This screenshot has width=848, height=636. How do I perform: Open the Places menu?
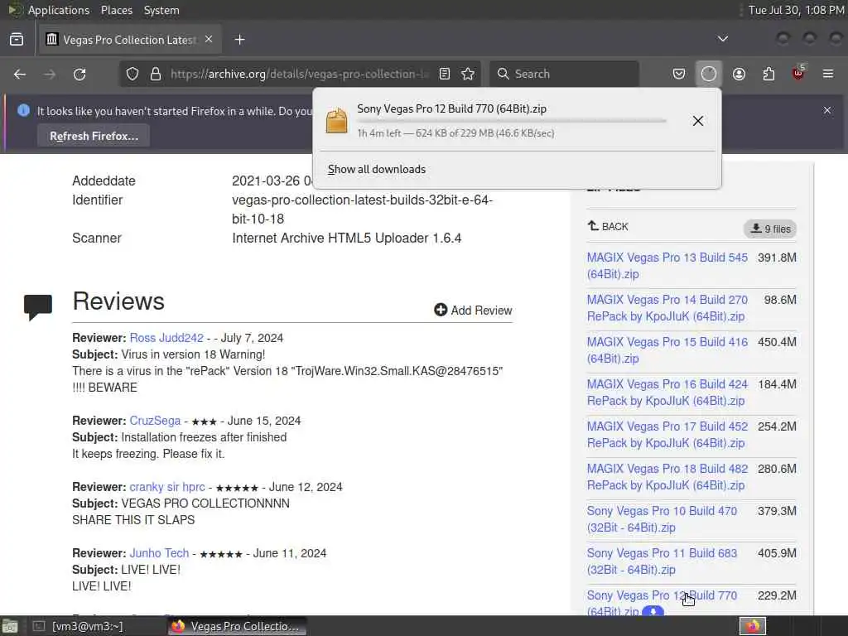click(116, 10)
